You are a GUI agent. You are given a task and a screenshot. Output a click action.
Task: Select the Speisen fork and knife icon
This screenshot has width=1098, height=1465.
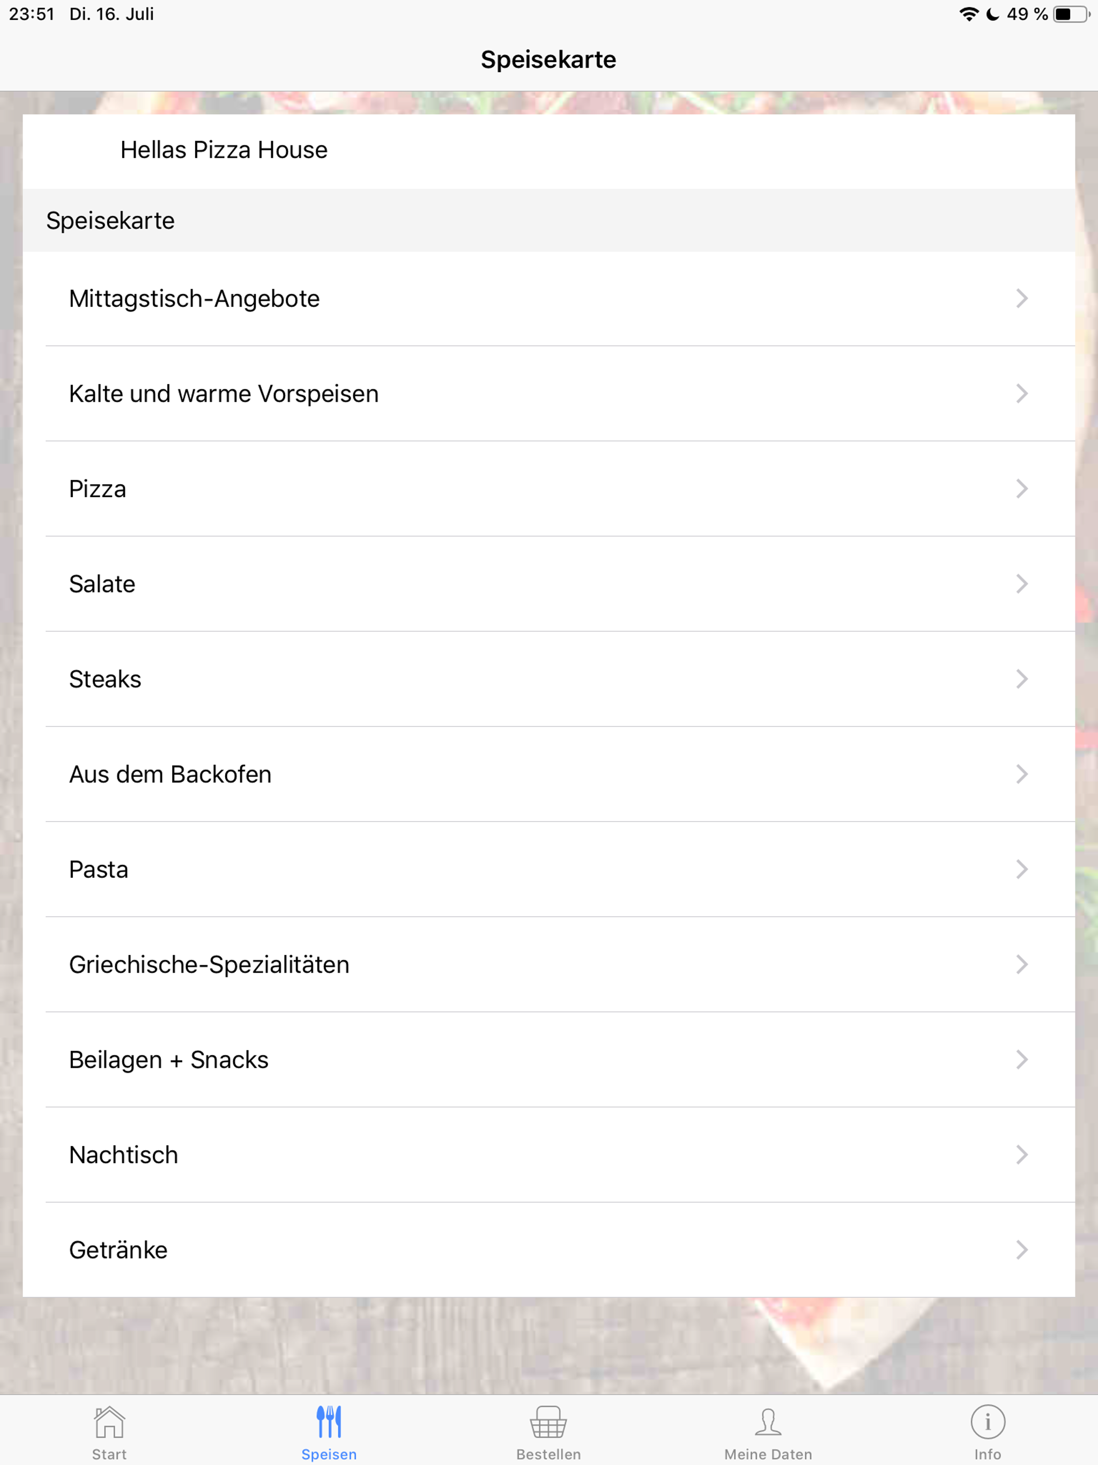click(x=329, y=1422)
